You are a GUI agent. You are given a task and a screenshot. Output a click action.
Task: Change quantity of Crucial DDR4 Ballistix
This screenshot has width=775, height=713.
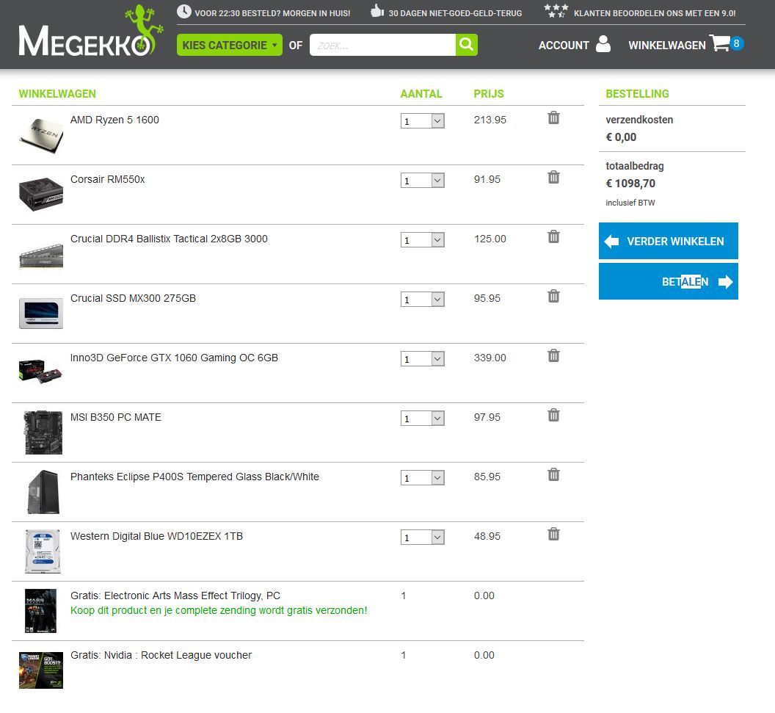click(x=423, y=240)
